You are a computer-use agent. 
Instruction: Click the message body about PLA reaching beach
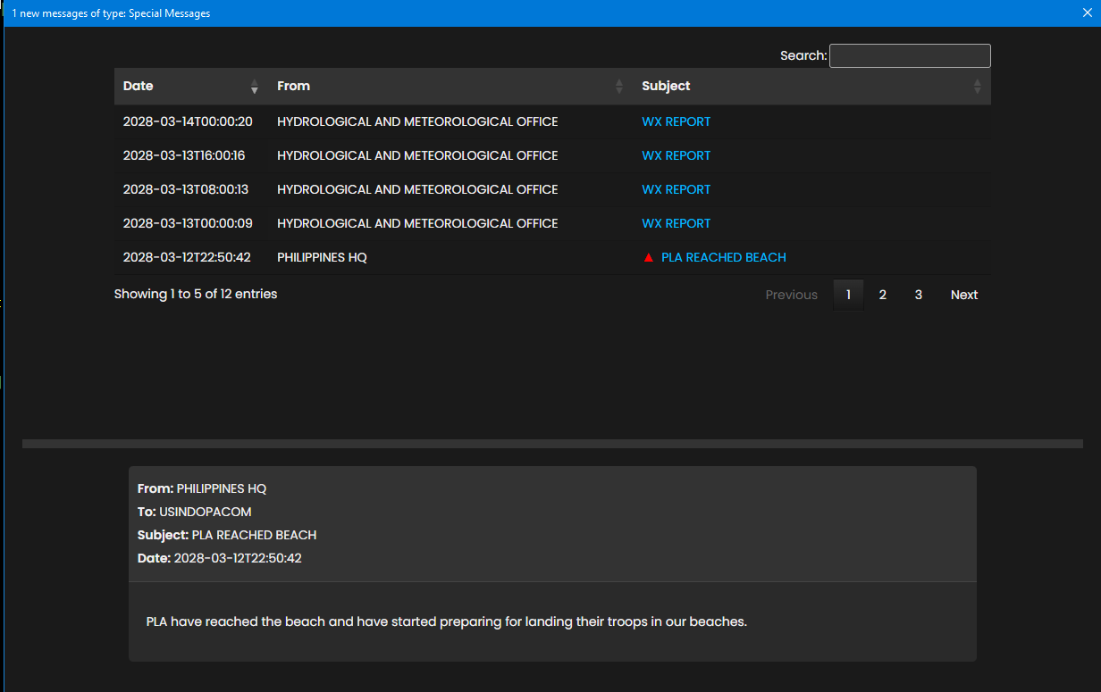point(447,621)
